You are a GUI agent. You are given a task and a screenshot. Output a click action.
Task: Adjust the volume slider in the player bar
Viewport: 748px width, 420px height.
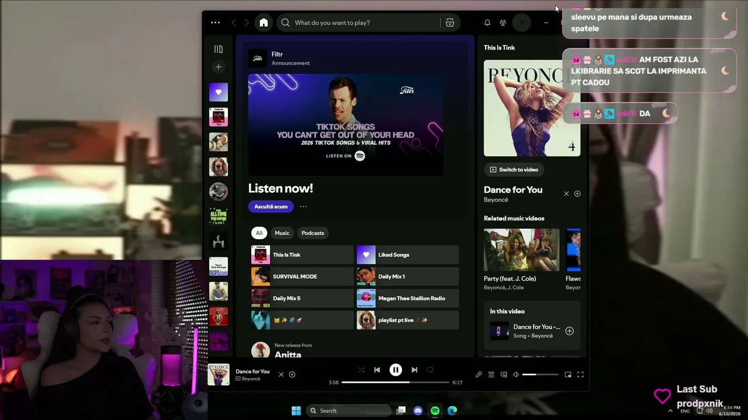click(x=539, y=374)
